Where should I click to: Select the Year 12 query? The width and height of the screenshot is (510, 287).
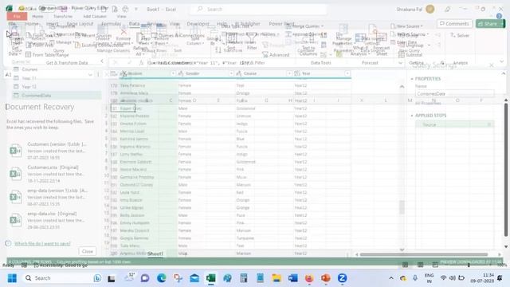point(29,87)
